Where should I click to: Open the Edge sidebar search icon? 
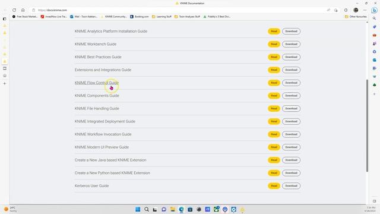375,18
